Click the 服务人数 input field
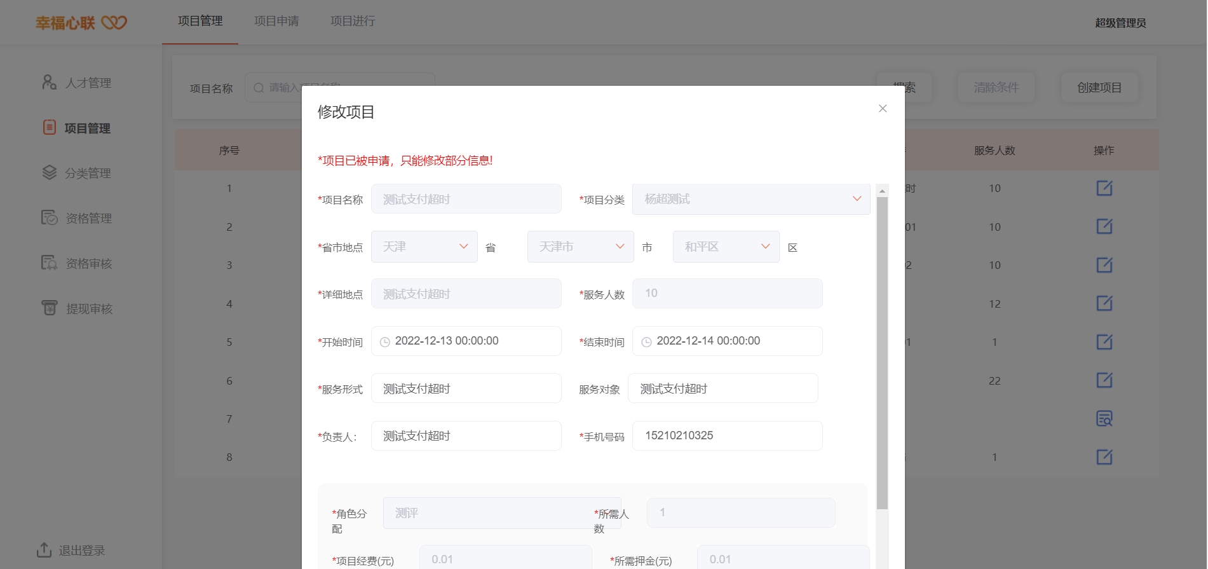 point(728,294)
